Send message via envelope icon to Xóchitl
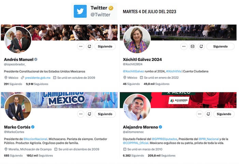The width and height of the screenshot is (239, 164). [x=193, y=46]
